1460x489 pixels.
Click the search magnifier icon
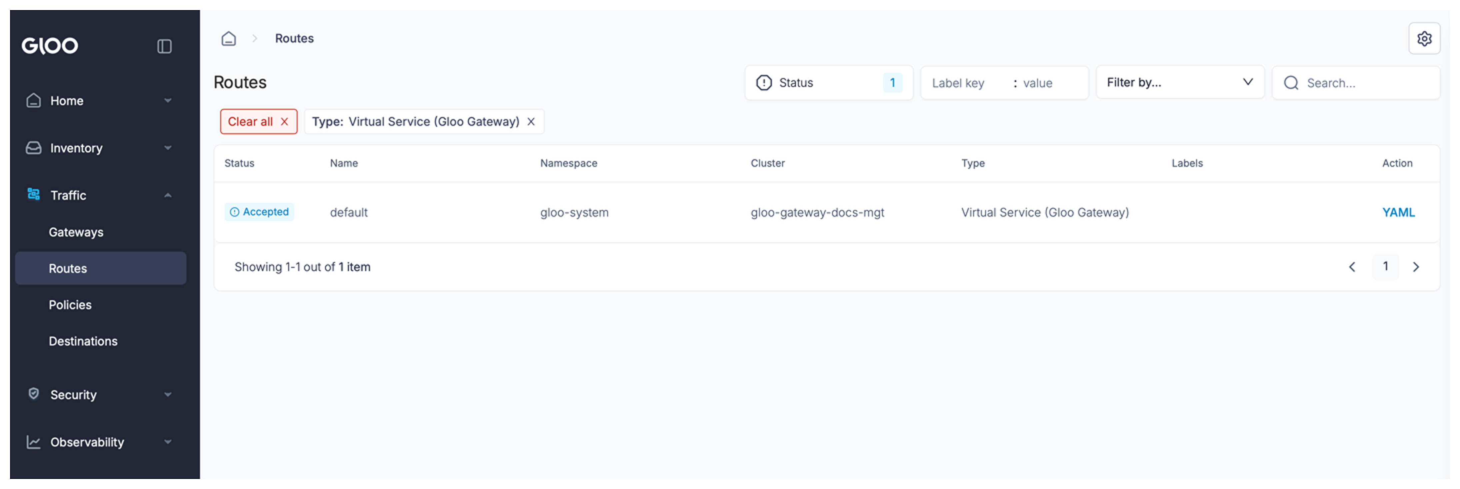[1291, 83]
